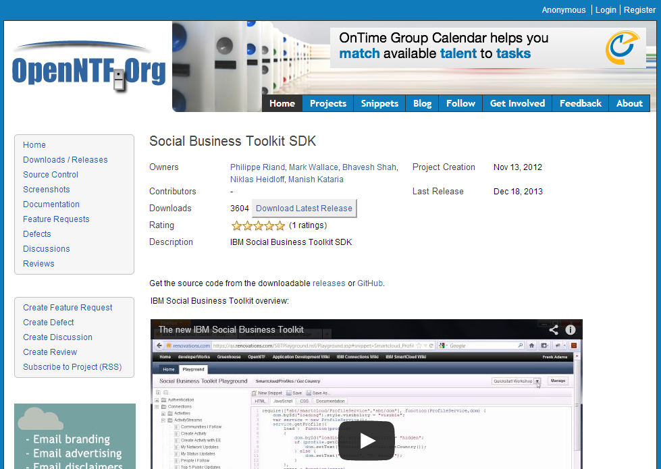Click the email branding cloud advertisement
The image size is (661, 469).
coord(75,436)
